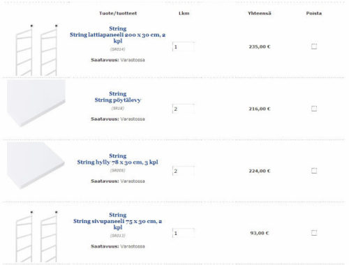Viewport: 349px width, 265px height.
Task: Click the quantity field for String pöytälevy
Action: [x=184, y=109]
